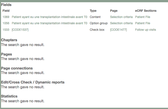Viewport: 168px width, 109px height.
Task: Click the Check box type cell
Action: tap(97, 30)
